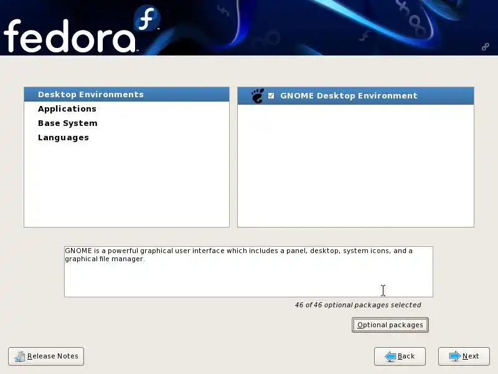The image size is (498, 374).
Task: Uncheck the GNOME Desktop Environment checkbox
Action: point(271,96)
